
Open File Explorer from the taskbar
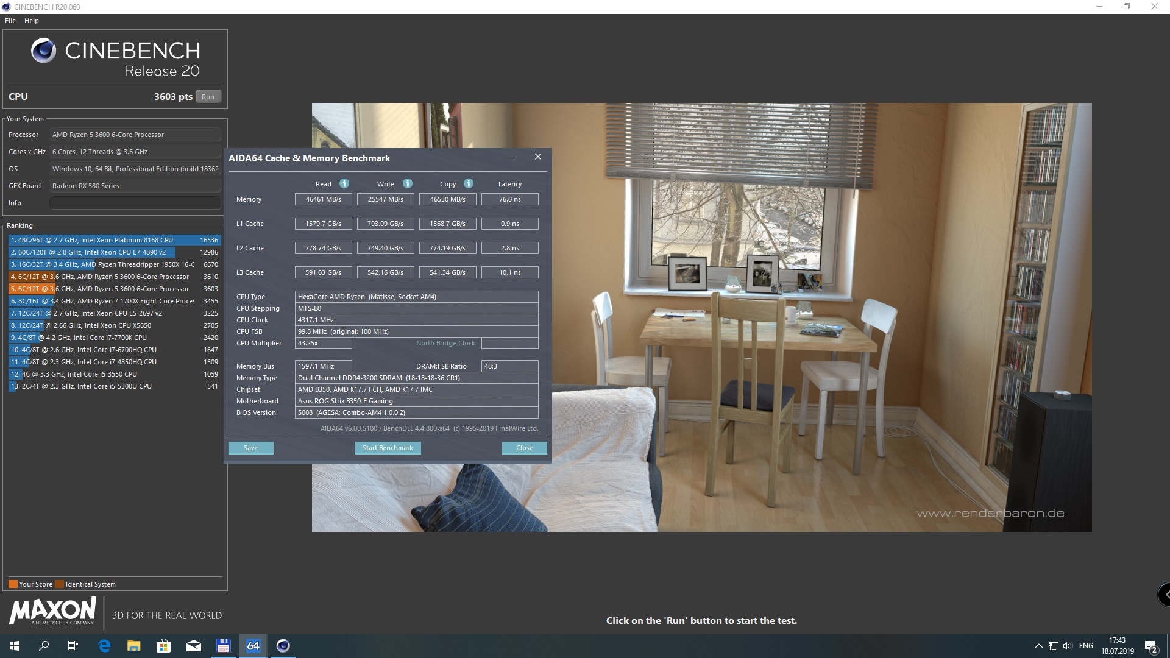133,646
